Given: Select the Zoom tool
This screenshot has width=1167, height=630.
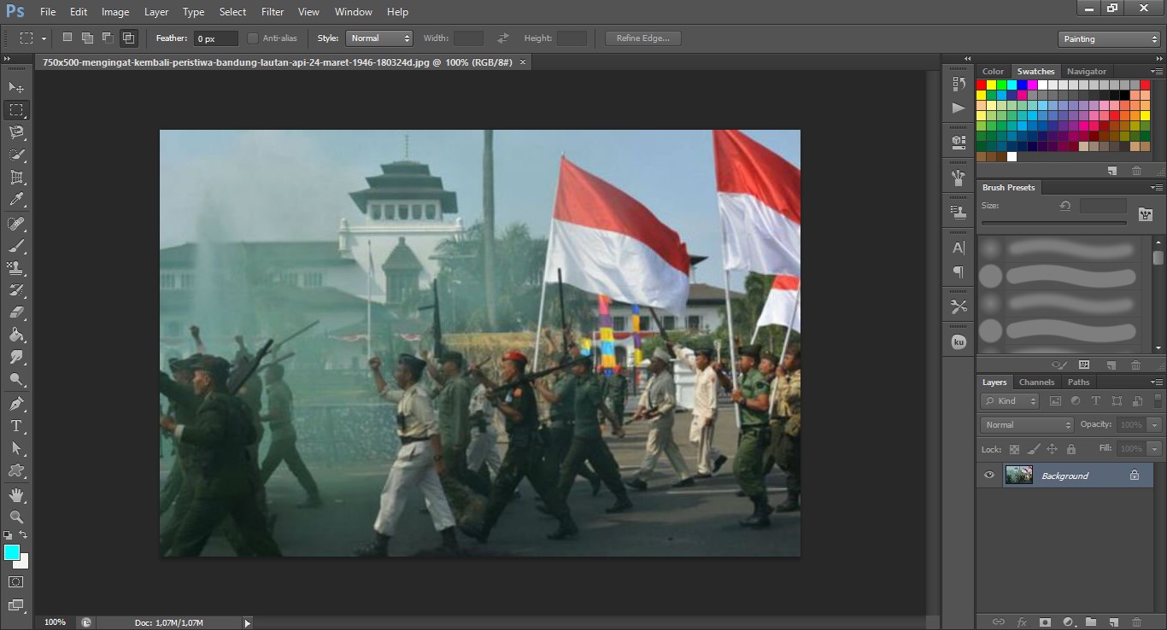Looking at the screenshot, I should [16, 516].
